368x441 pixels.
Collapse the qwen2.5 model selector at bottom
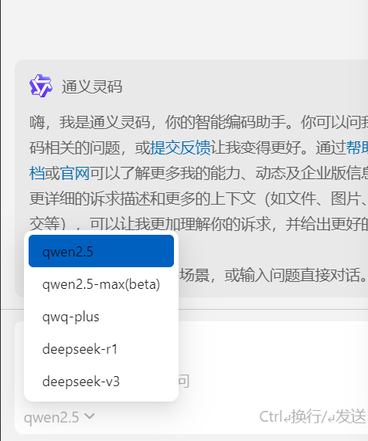pyautogui.click(x=59, y=417)
